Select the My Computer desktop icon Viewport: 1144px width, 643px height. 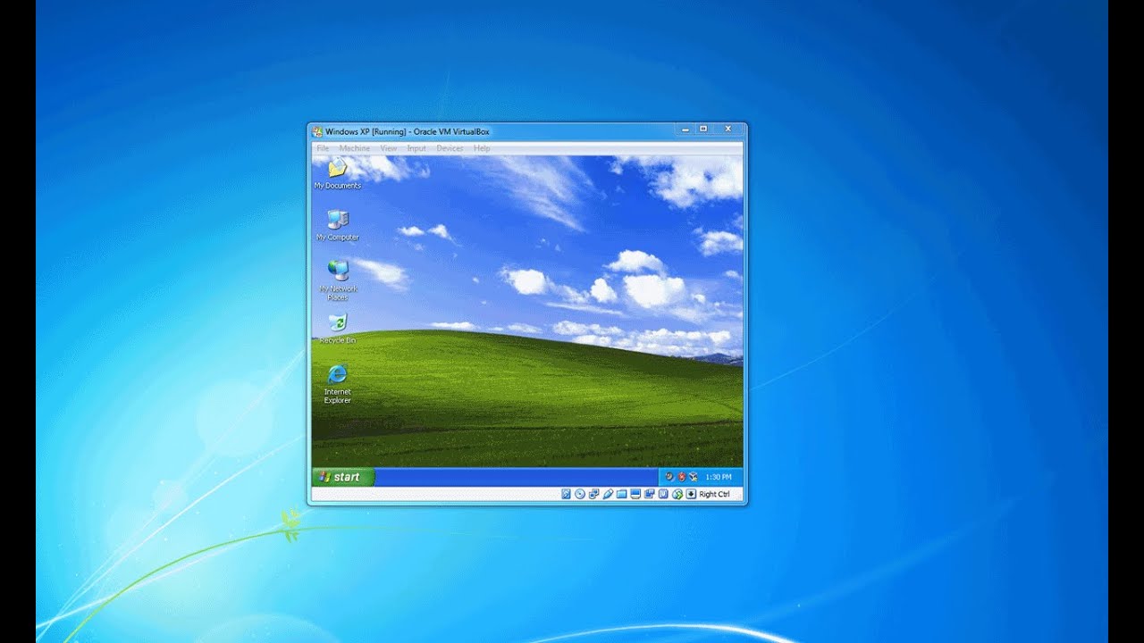click(x=338, y=225)
